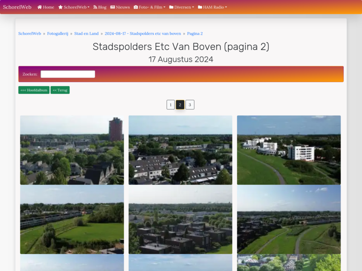The width and height of the screenshot is (362, 271).
Task: Open photo of winding paths on grassy dike
Action: [x=289, y=220]
